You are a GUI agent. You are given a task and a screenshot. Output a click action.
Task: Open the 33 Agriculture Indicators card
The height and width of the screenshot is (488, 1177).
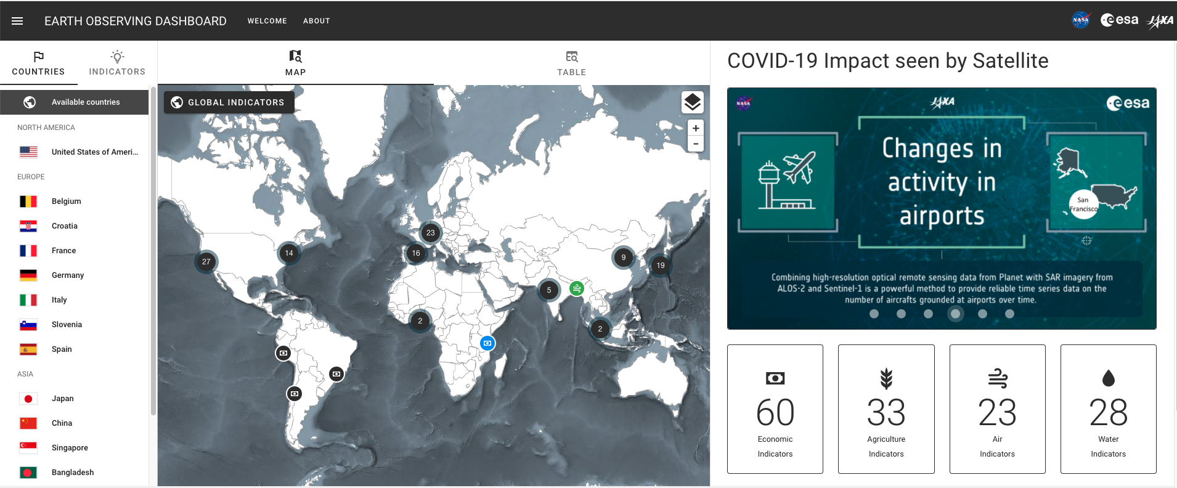[886, 409]
